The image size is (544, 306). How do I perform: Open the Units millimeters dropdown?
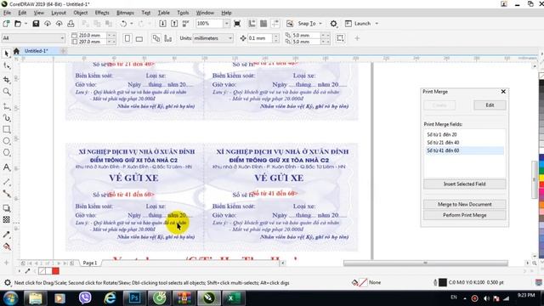point(230,38)
